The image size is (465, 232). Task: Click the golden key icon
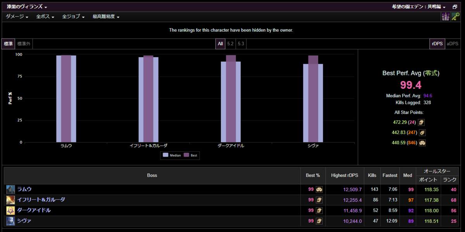(x=455, y=17)
